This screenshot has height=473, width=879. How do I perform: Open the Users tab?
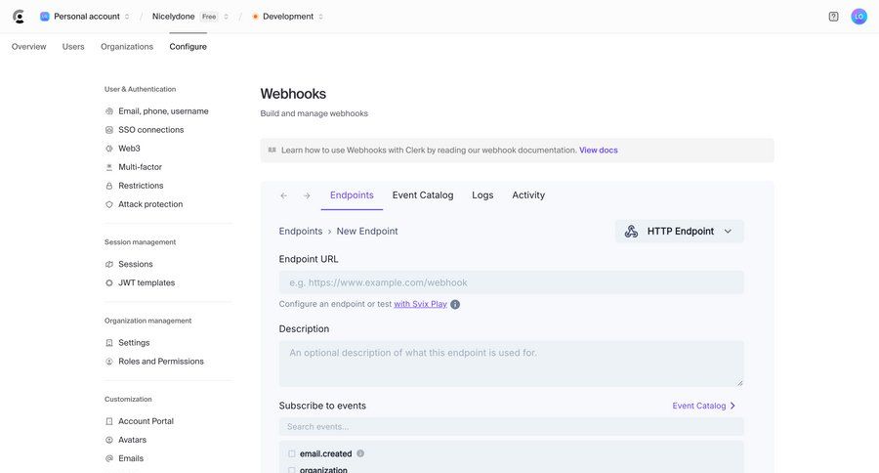pyautogui.click(x=73, y=47)
